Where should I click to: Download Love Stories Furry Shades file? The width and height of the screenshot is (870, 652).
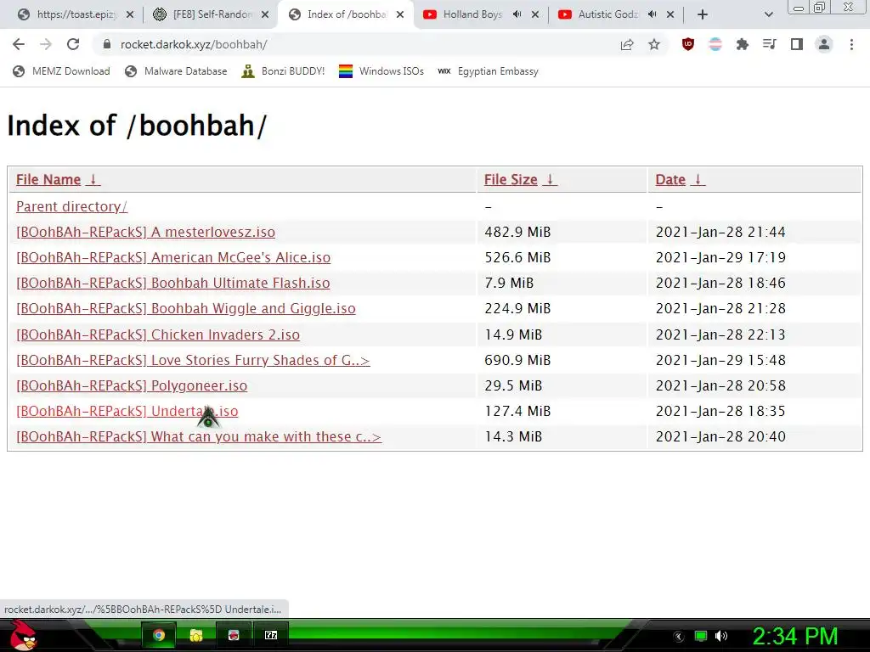tap(193, 360)
